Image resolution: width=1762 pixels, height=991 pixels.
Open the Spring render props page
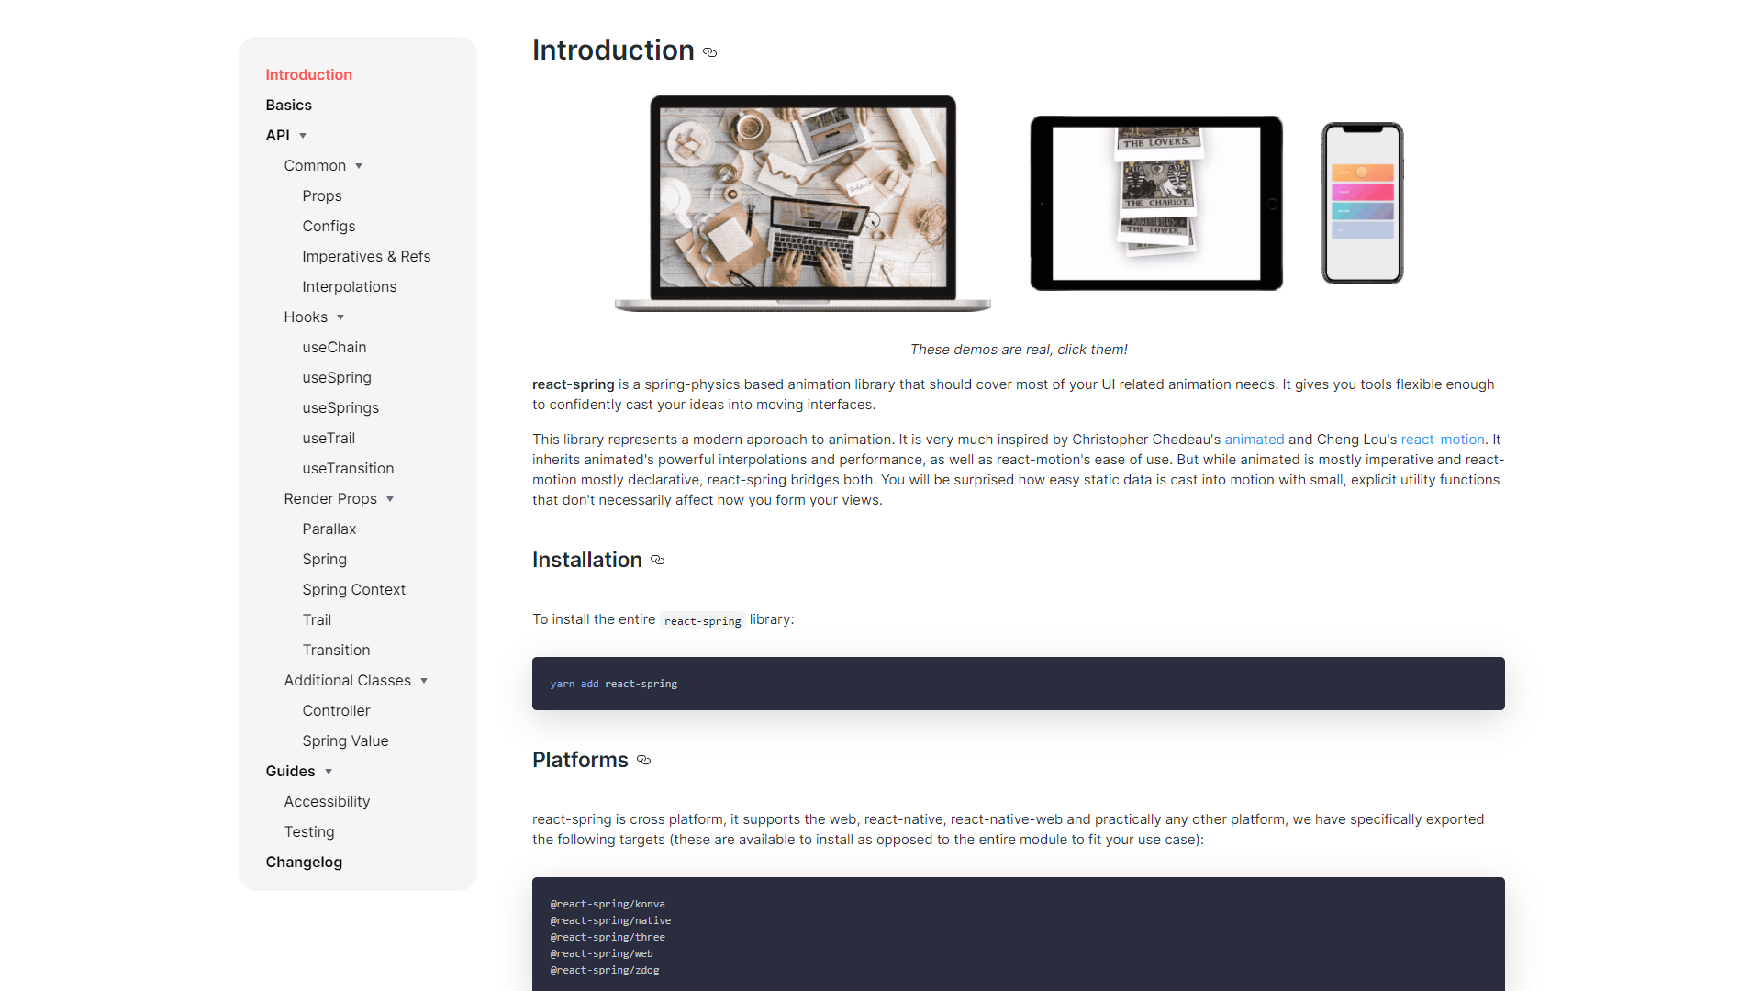(325, 559)
